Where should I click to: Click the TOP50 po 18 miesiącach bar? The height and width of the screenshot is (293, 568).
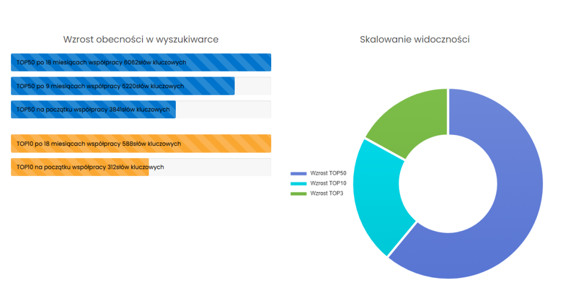[x=141, y=63]
